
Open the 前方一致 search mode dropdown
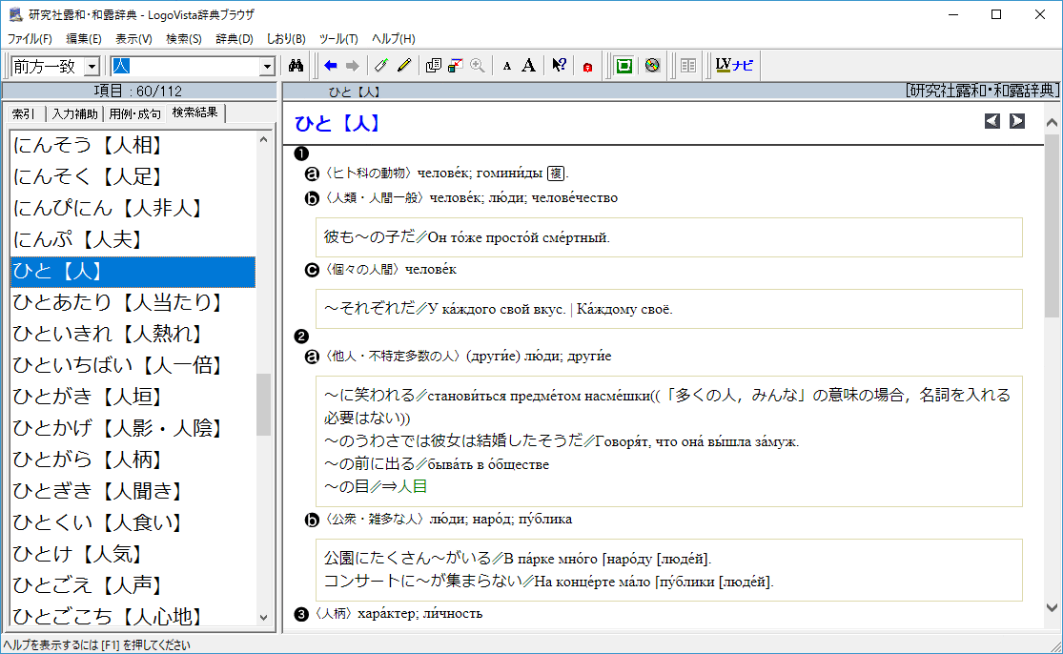pos(92,66)
